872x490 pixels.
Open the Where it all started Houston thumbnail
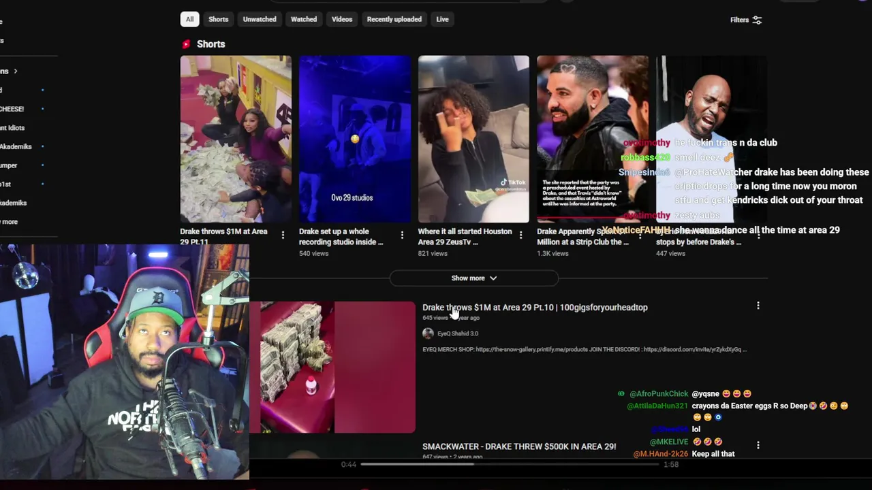[x=473, y=139]
